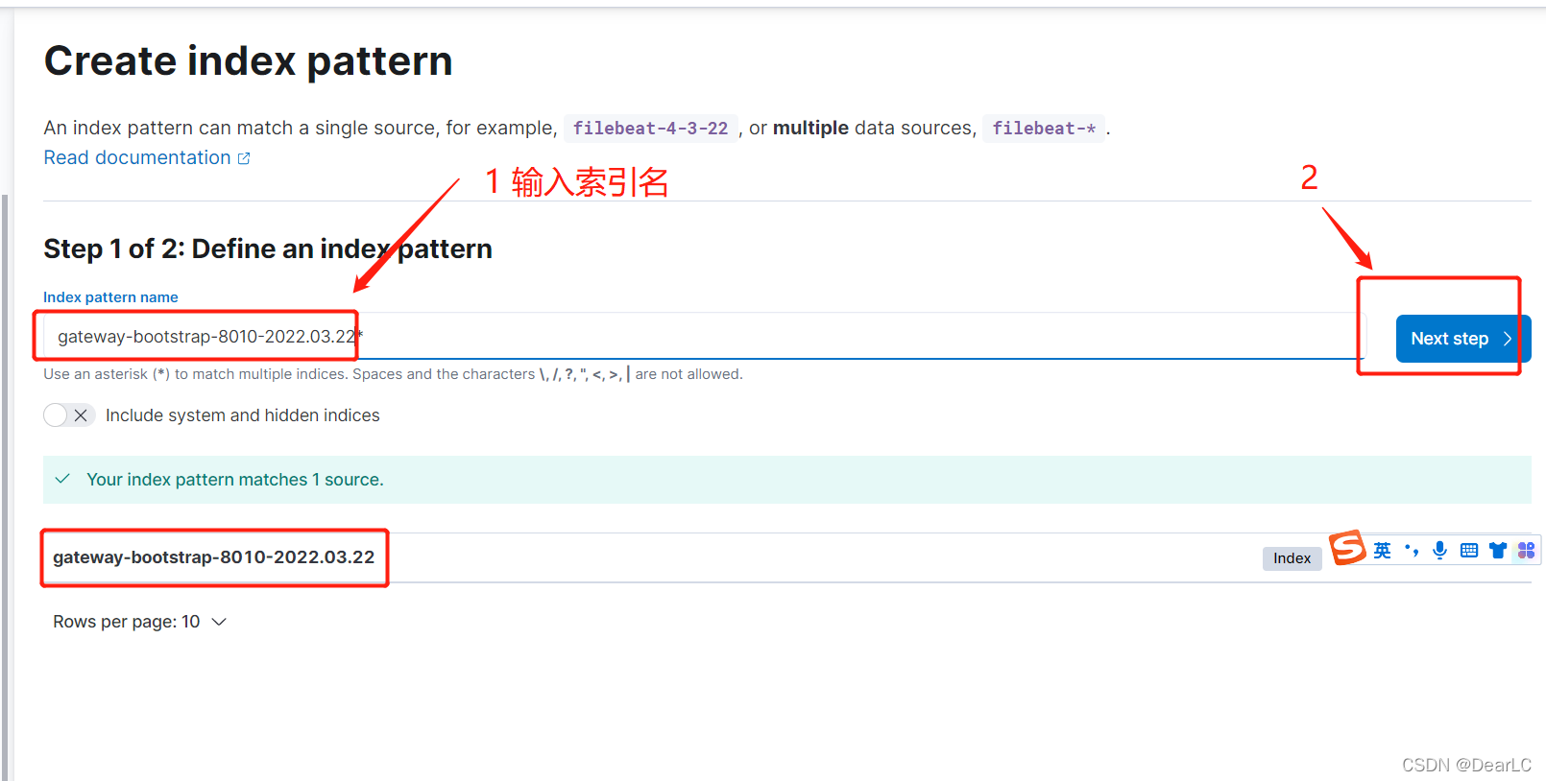
Task: Click the success checkmark icon in match banner
Action: coord(62,479)
